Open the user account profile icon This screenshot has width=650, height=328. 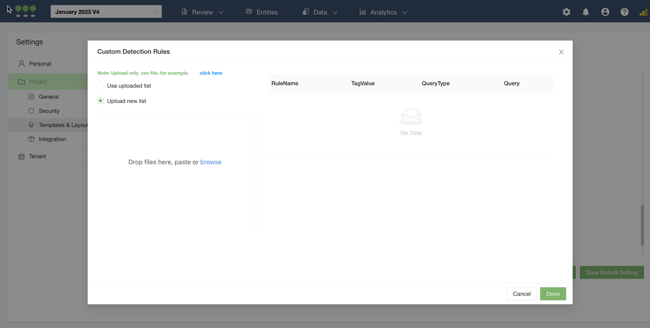pos(605,12)
